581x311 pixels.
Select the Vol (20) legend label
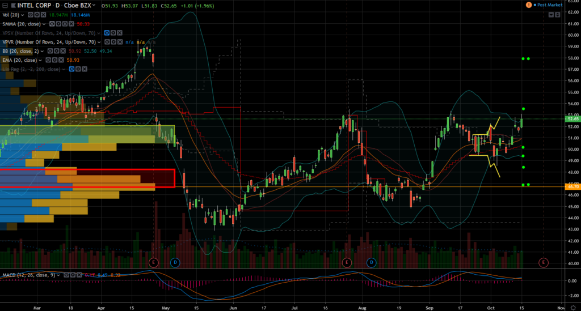point(11,15)
